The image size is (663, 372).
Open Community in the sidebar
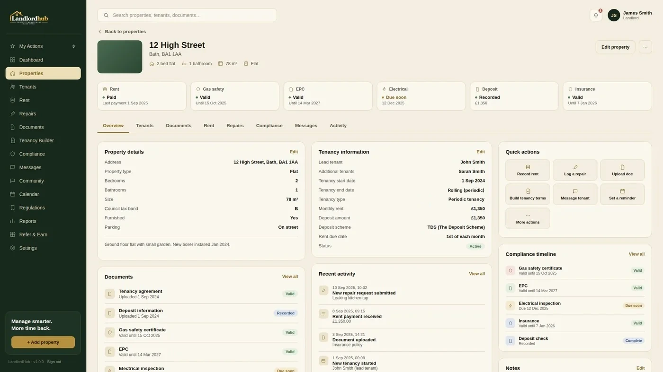click(43, 181)
